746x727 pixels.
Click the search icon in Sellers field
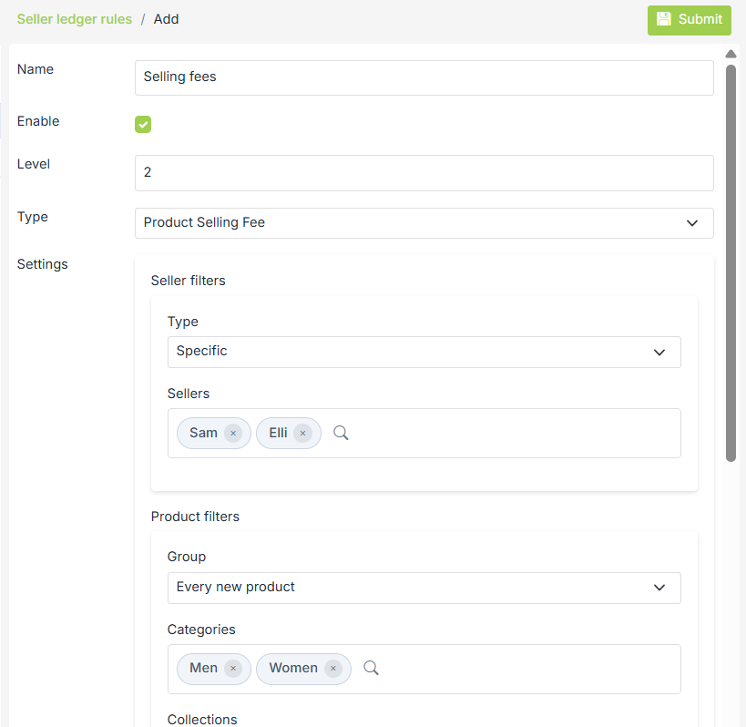pos(341,434)
